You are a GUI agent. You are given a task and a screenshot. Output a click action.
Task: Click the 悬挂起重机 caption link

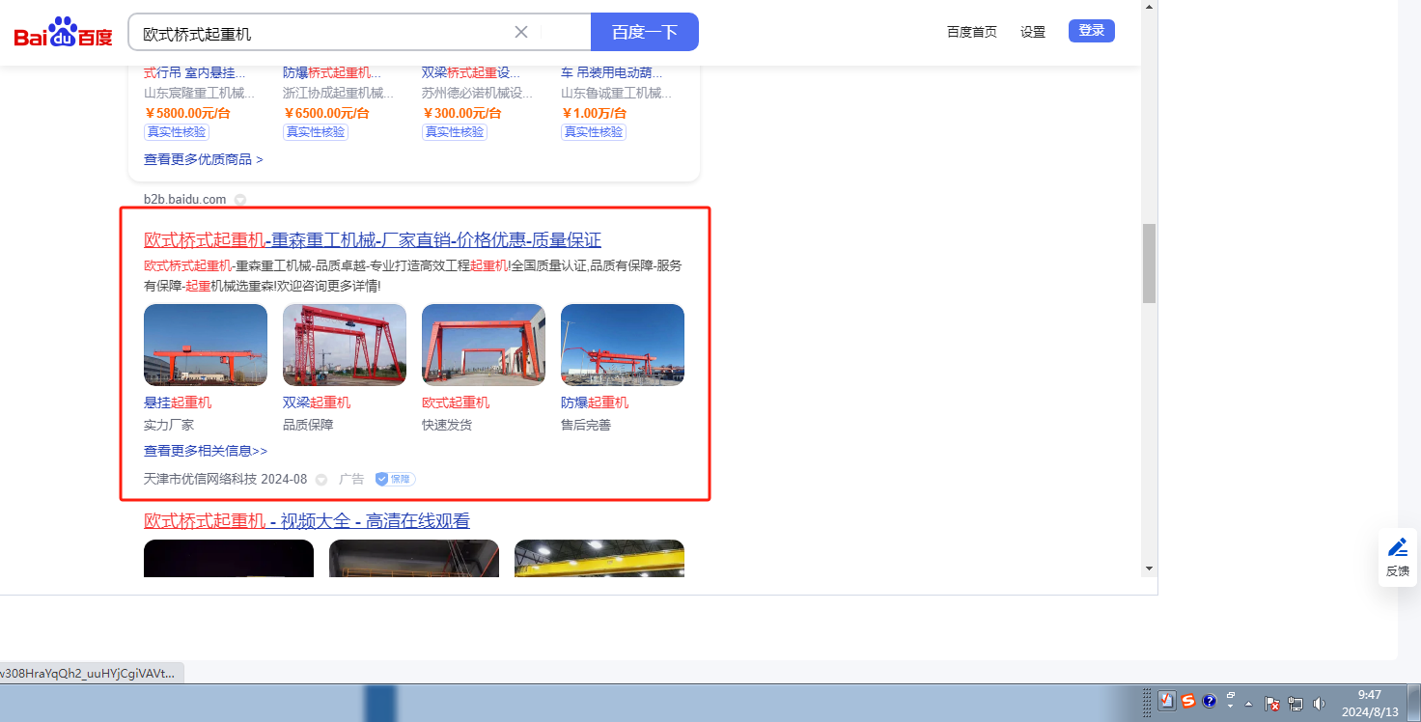coord(178,403)
